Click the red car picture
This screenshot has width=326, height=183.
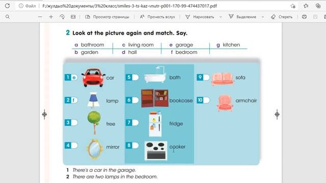(93, 78)
